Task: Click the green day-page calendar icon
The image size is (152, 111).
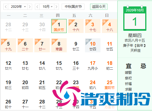Action: click(135, 18)
